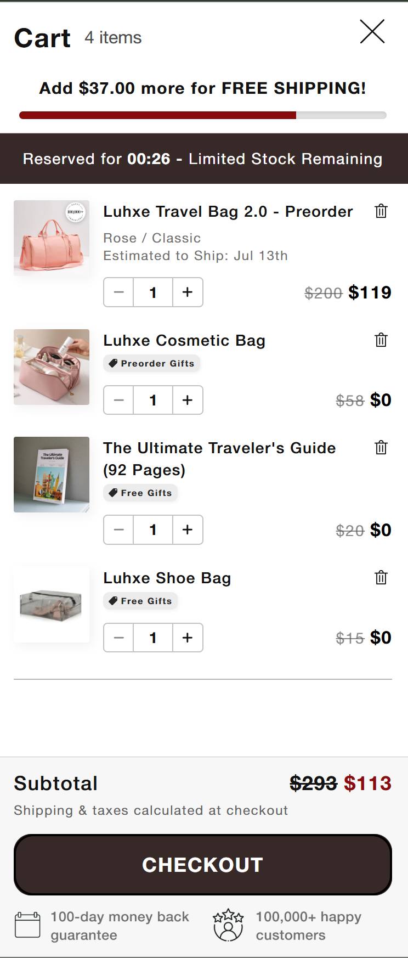The image size is (408, 958).
Task: Close the cart with X icon
Action: coord(372,31)
